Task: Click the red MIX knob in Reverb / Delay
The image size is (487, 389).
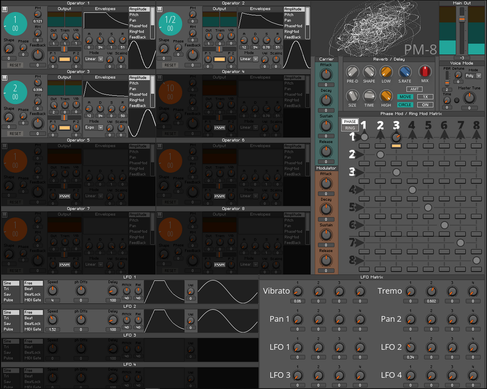Action: [x=425, y=72]
